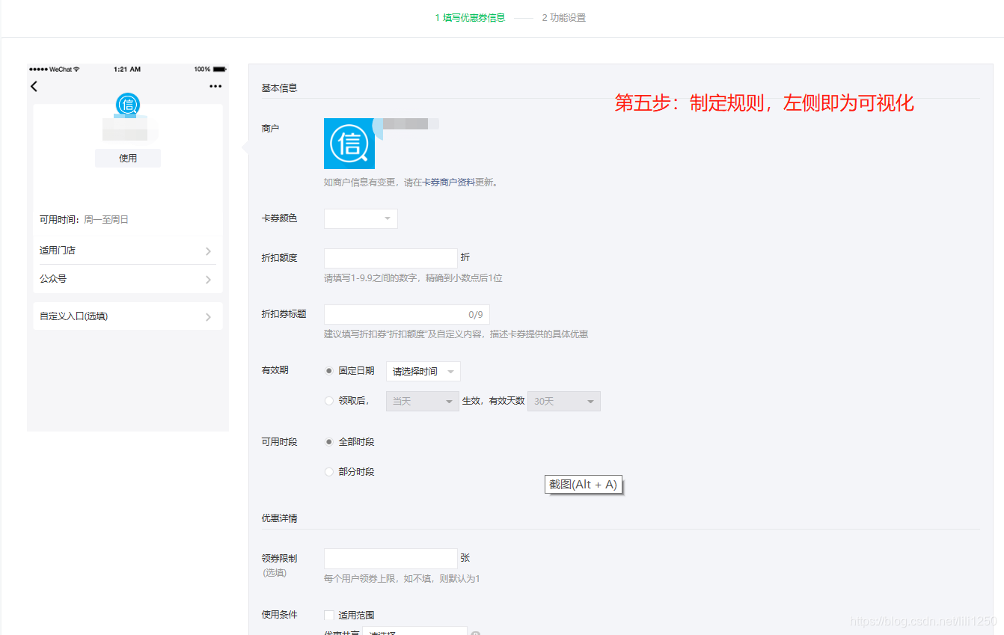Image resolution: width=1004 pixels, height=635 pixels.
Task: Check the 适用范围 checkbox
Action: click(329, 615)
